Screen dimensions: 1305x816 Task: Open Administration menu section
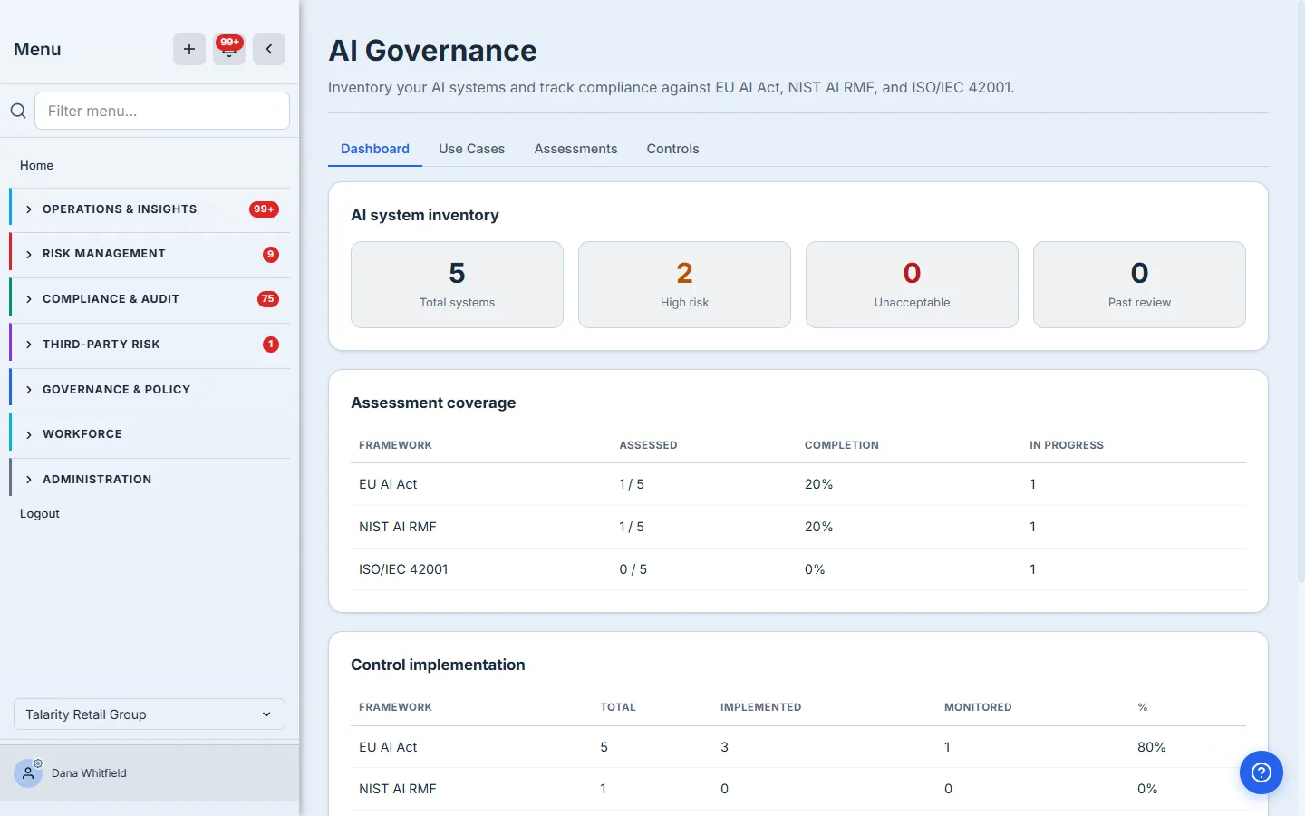150,480
